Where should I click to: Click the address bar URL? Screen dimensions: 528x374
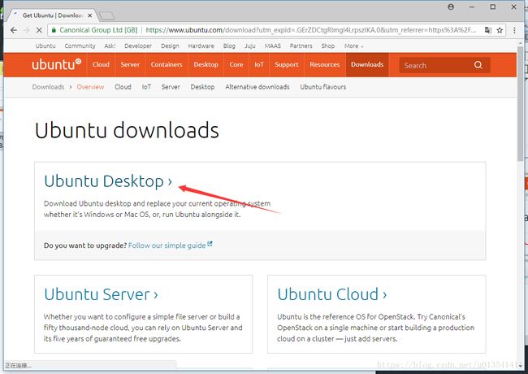[311, 30]
